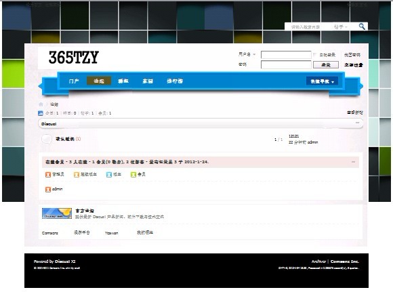Click the Comsenz Inc. footer link
This screenshot has width=393, height=292.
pos(345,262)
